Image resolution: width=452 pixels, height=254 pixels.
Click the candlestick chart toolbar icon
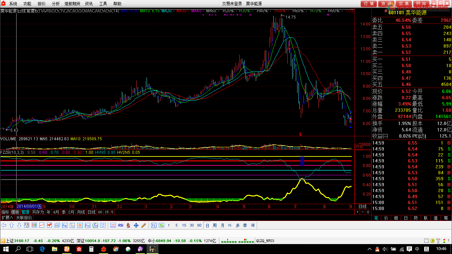coord(49,225)
